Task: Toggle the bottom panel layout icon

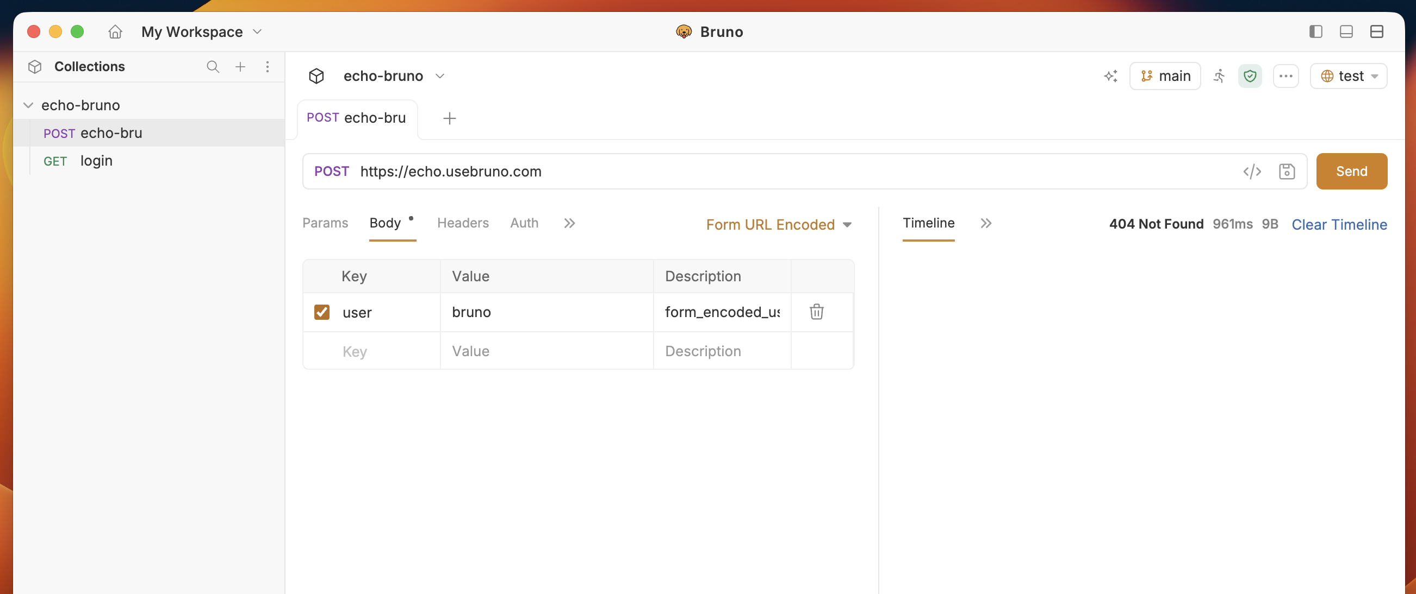Action: click(1346, 32)
